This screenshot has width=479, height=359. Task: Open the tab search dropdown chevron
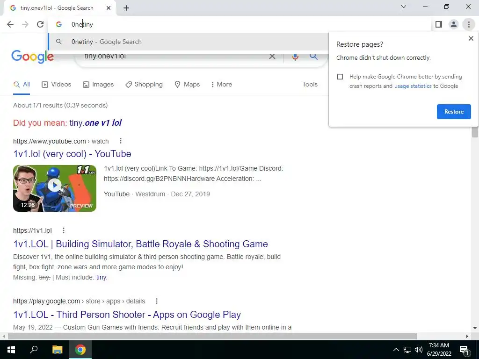click(404, 7)
